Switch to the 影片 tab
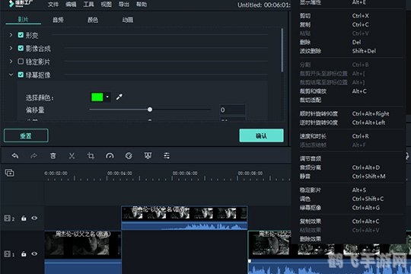The height and width of the screenshot is (274, 411). tap(23, 19)
